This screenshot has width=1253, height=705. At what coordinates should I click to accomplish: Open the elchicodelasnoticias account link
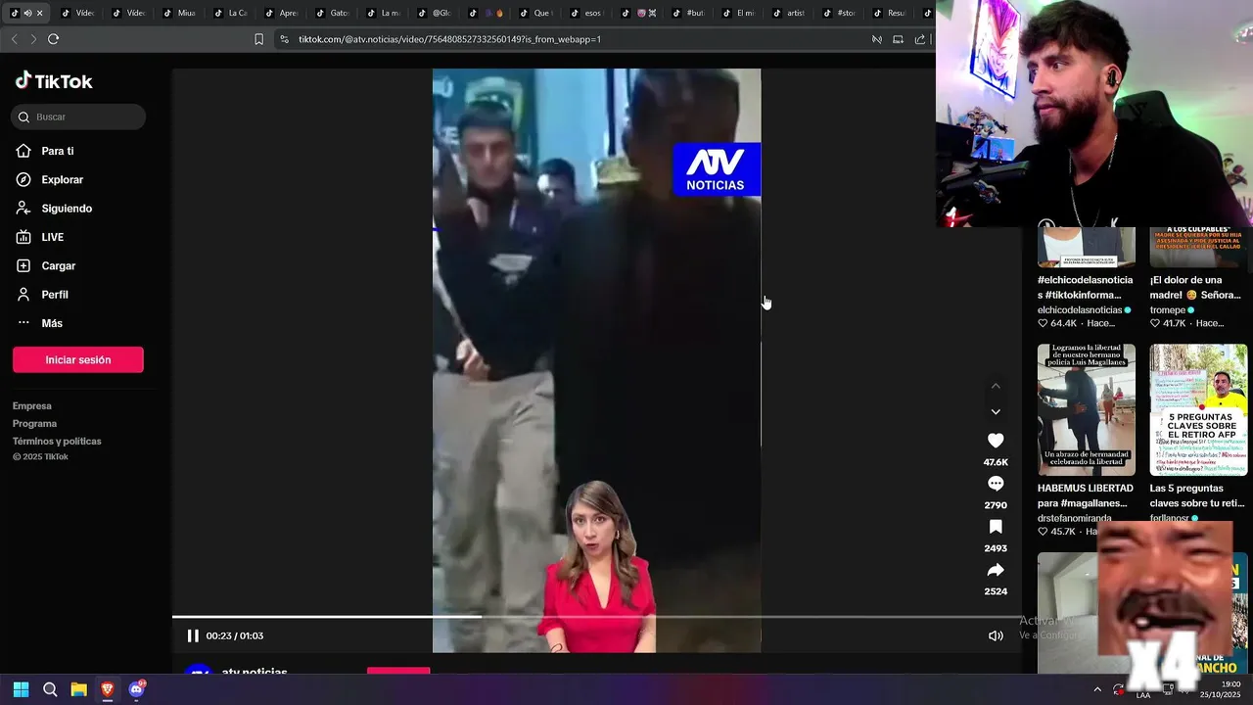click(1080, 310)
